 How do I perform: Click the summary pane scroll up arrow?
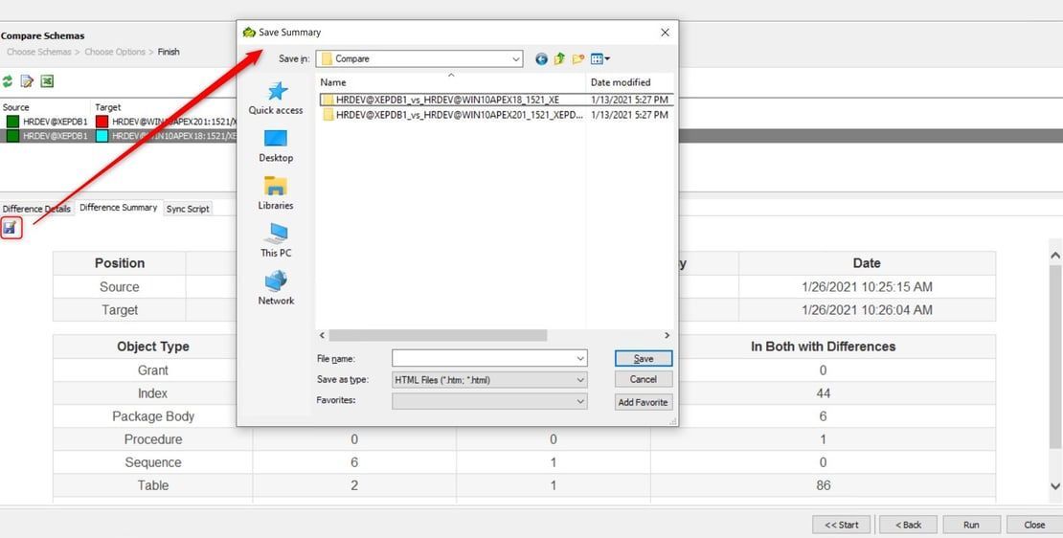point(1055,256)
